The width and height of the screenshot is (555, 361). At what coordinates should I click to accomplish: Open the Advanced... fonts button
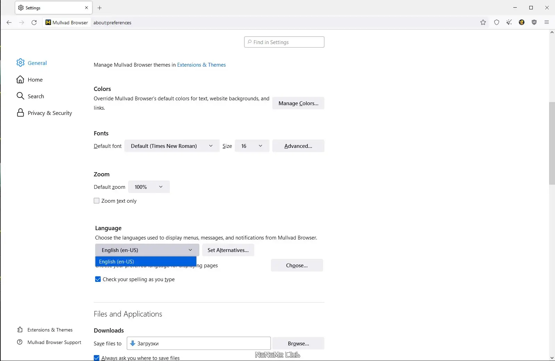298,146
